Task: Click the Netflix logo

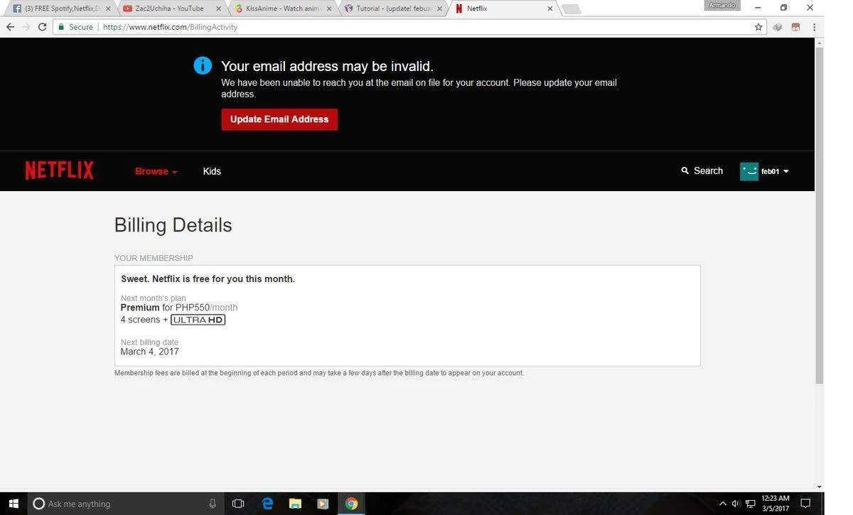Action: [60, 170]
